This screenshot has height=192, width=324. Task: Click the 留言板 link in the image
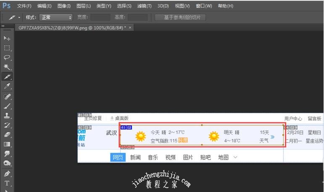pos(314,119)
